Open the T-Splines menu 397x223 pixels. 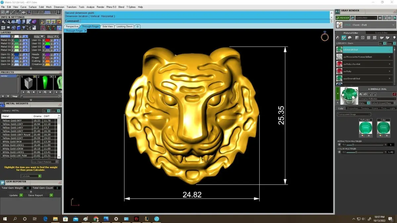click(x=131, y=7)
